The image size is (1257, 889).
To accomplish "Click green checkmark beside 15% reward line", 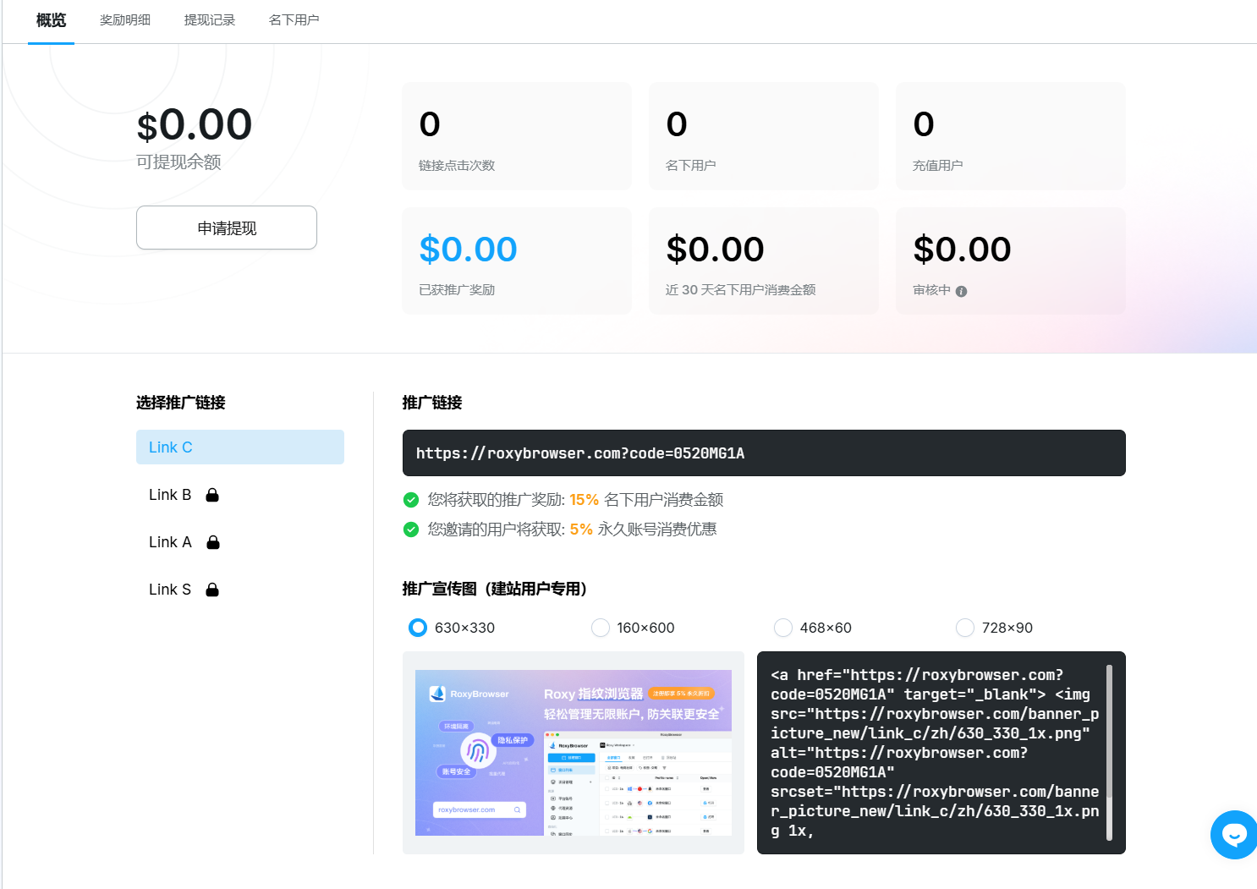I will point(411,500).
